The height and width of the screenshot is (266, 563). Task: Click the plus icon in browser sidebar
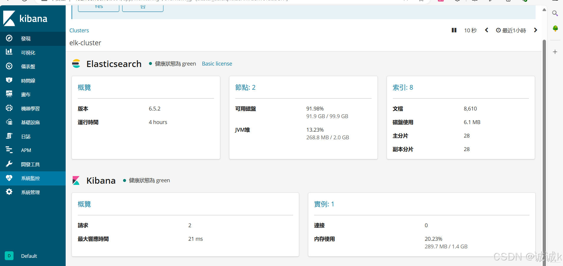coord(555,52)
